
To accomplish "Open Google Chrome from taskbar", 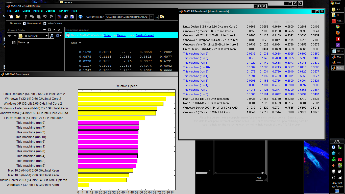I will (x=337, y=27).
